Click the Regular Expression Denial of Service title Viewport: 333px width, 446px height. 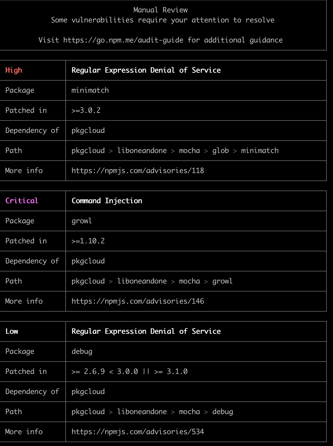pyautogui.click(x=146, y=70)
